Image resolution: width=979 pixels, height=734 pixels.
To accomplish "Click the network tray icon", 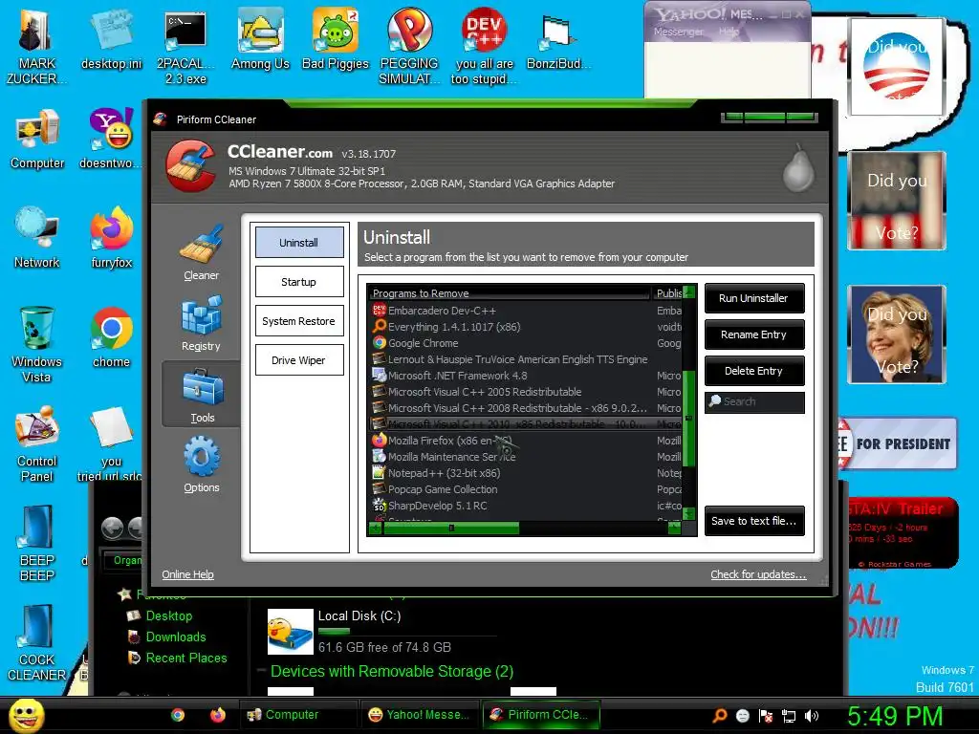I will pos(789,716).
